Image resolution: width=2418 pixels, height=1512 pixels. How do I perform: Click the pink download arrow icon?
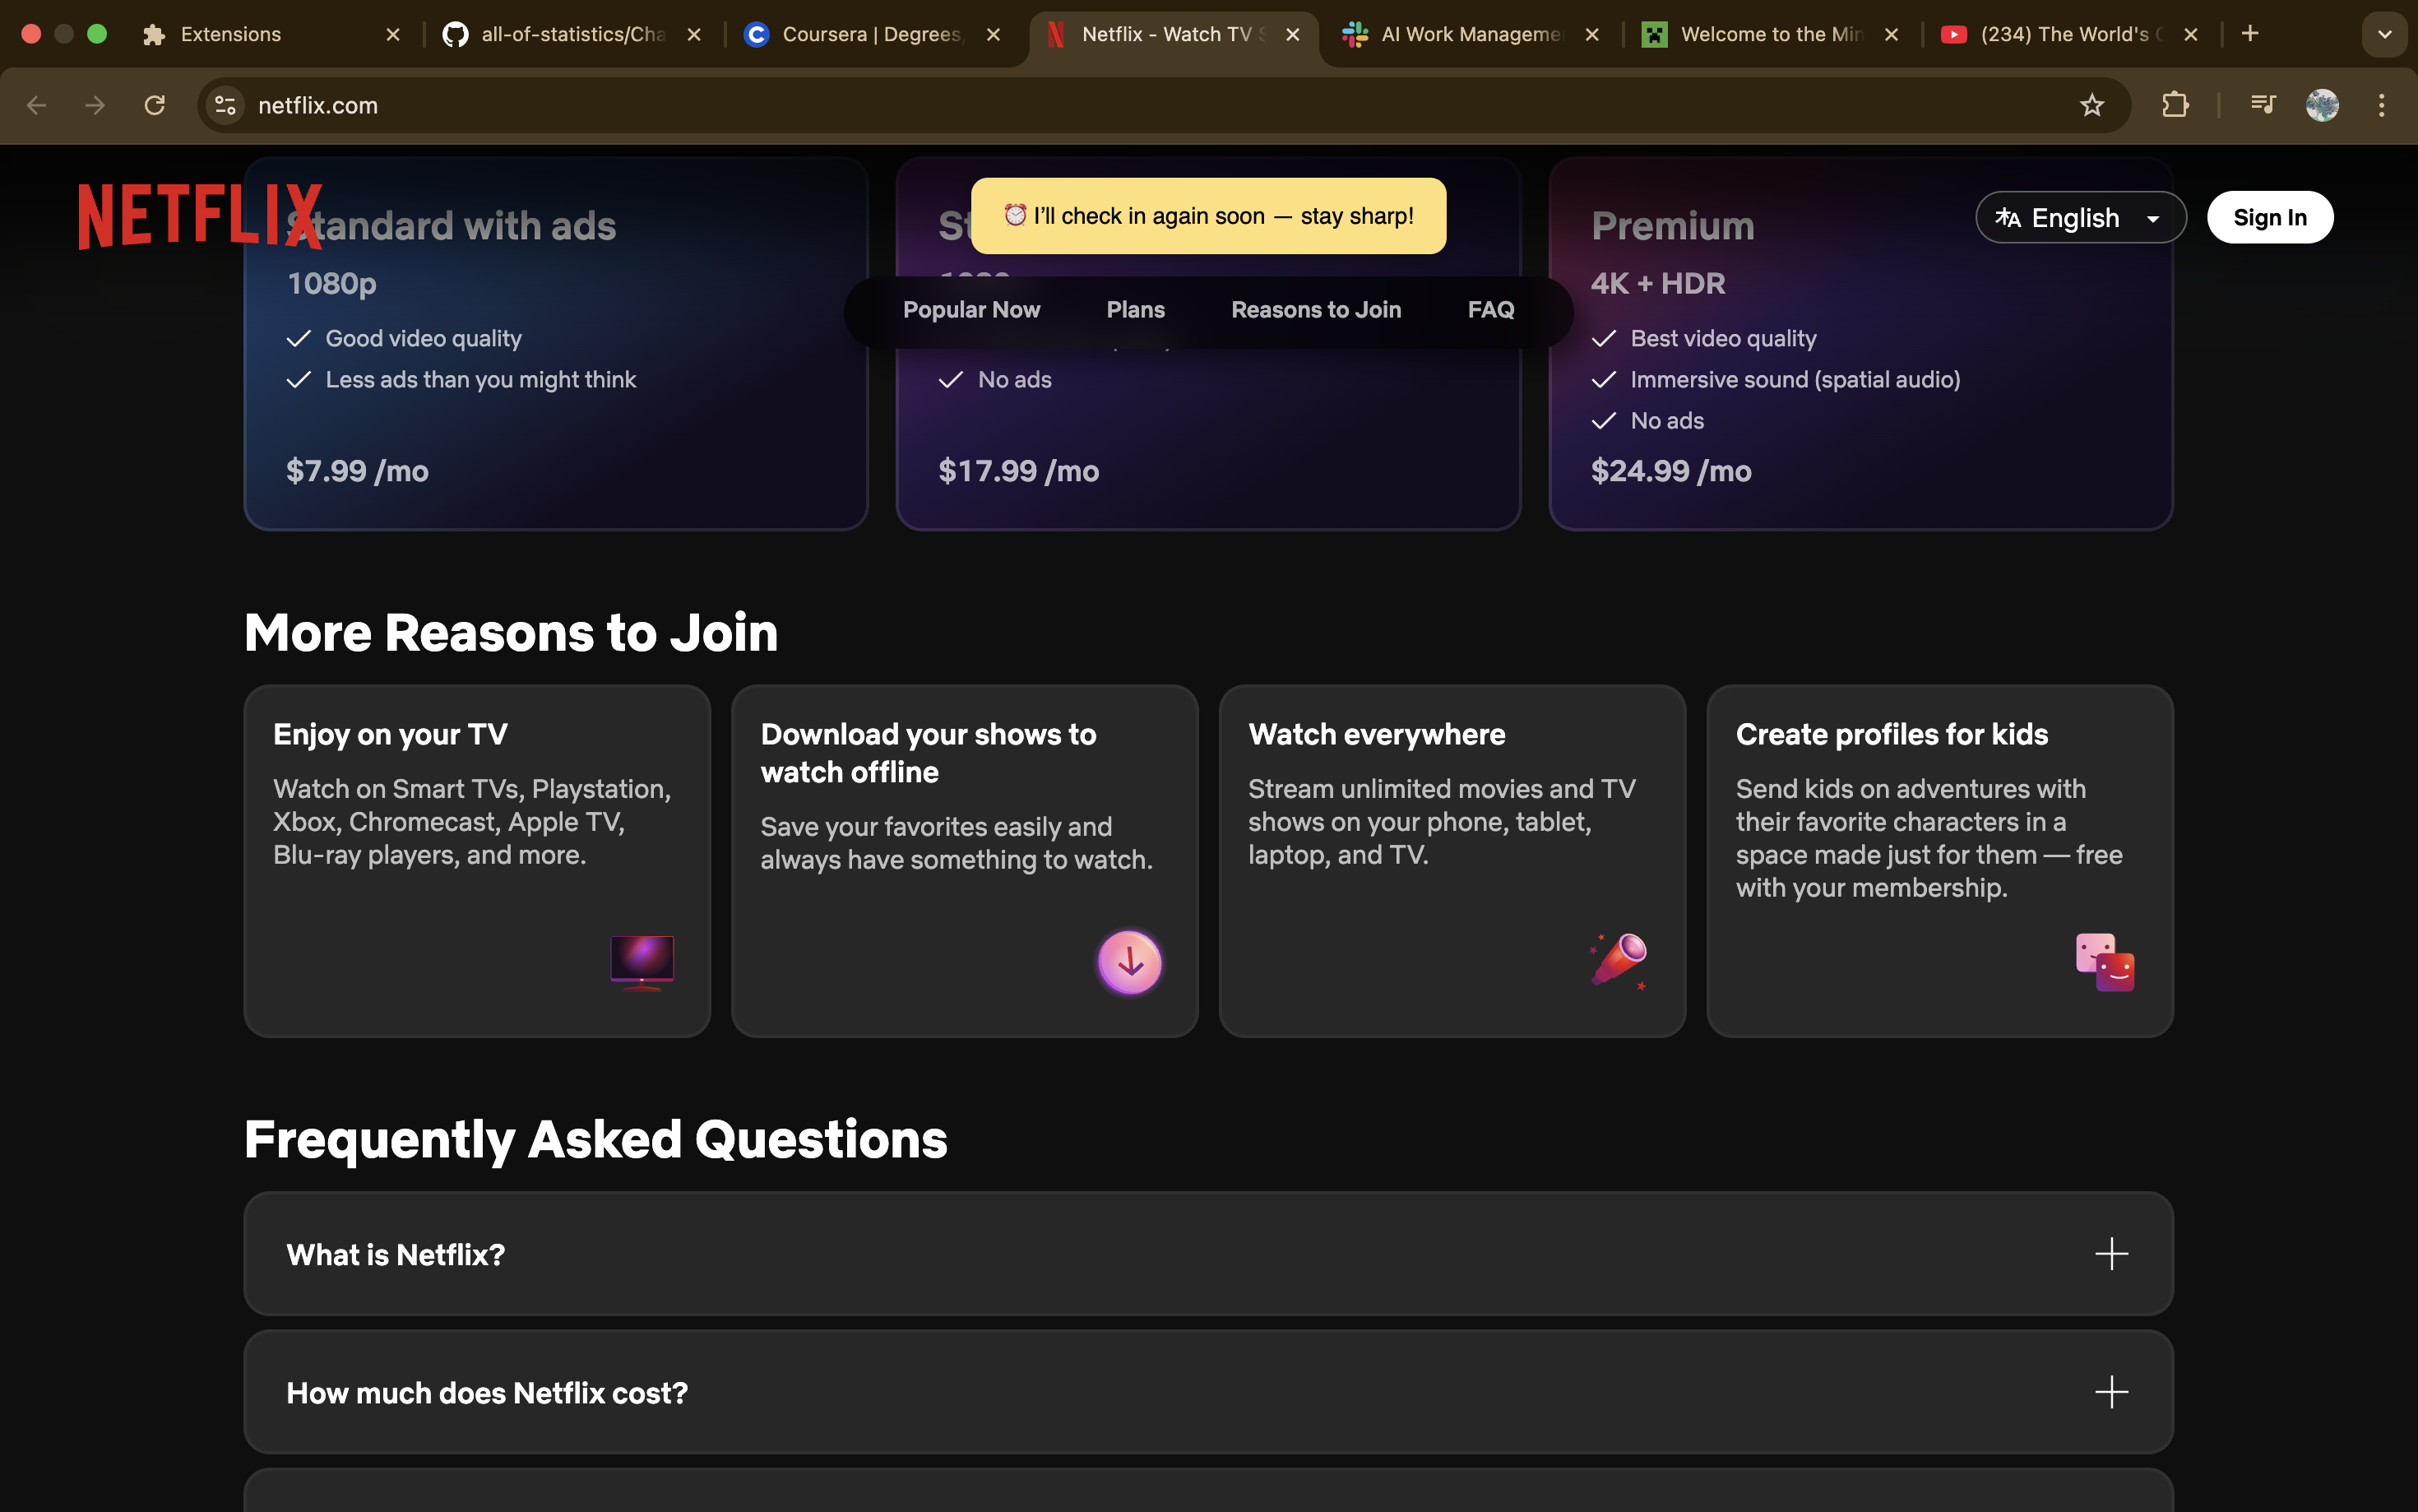coord(1129,962)
